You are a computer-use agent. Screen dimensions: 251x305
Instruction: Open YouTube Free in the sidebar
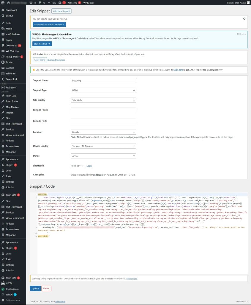tap(13, 34)
